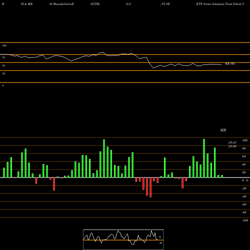The image size is (250, 250).
Task: Click the '6' label in mini chart
Action: coord(160,237)
